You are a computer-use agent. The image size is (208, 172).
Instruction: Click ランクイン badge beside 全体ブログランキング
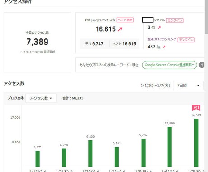click(186, 40)
